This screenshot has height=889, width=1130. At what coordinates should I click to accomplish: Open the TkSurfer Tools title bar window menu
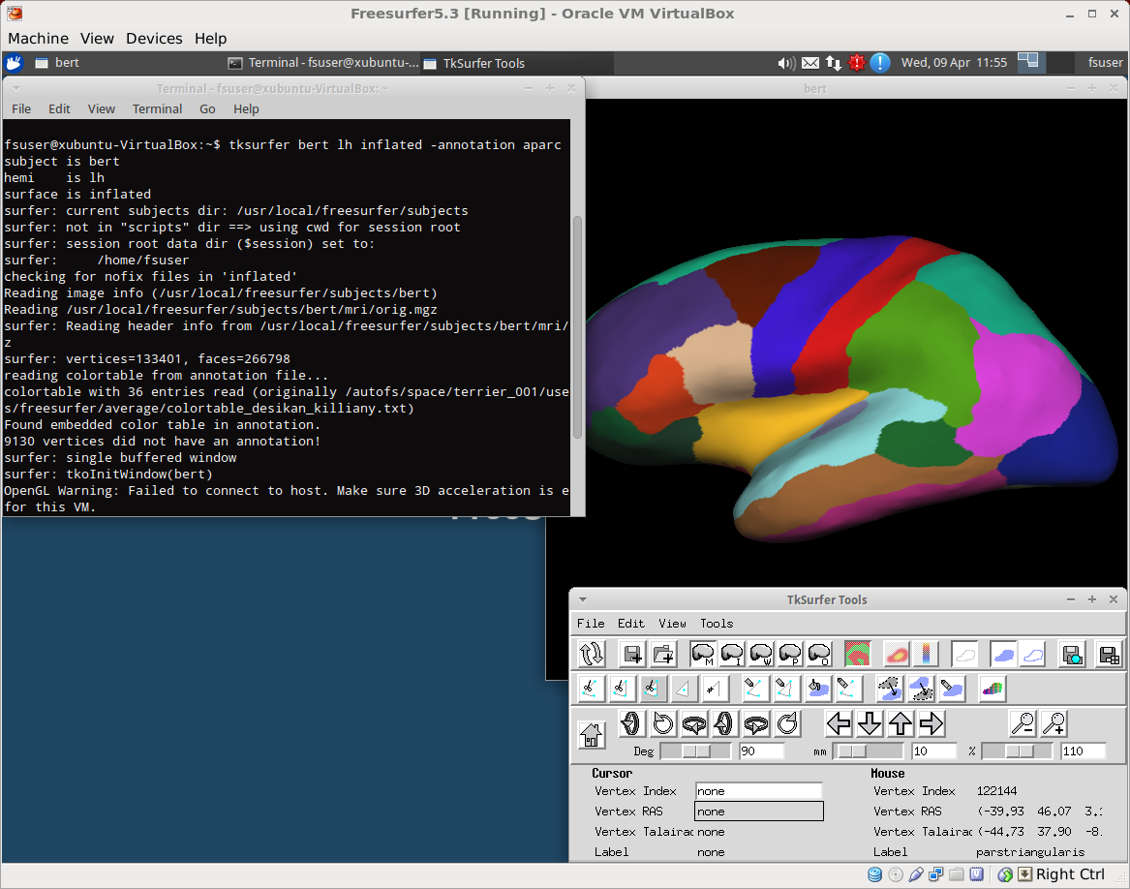[x=582, y=599]
